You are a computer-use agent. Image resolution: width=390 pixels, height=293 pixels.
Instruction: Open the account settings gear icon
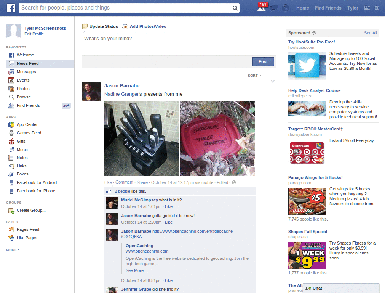(377, 8)
